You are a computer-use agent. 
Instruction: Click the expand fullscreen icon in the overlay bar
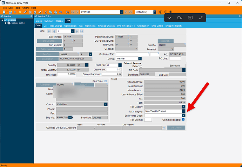(201, 18)
